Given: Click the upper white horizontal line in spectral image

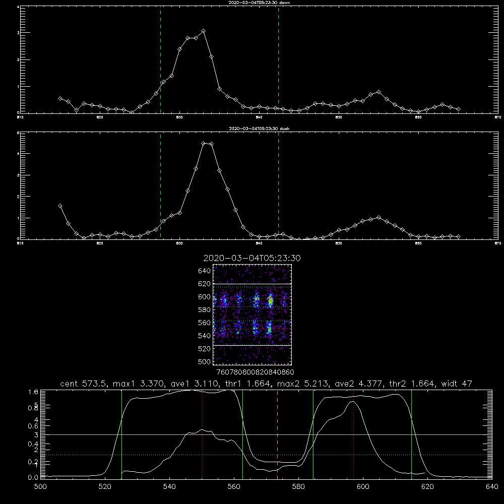Looking at the screenshot, I should click(253, 284).
